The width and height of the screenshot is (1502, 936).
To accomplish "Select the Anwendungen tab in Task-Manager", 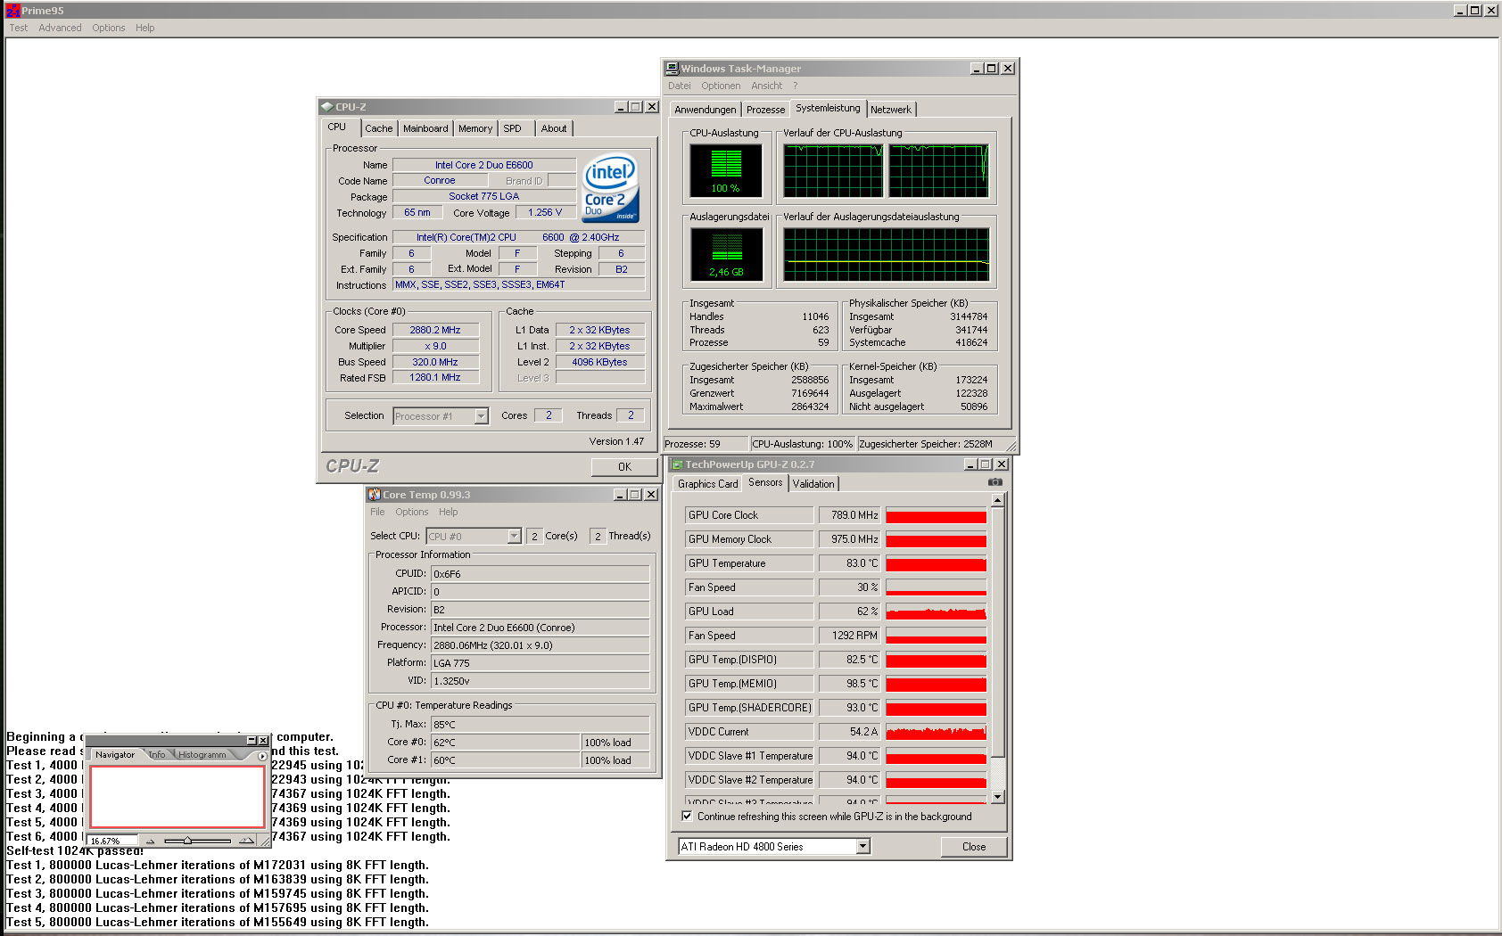I will [706, 110].
